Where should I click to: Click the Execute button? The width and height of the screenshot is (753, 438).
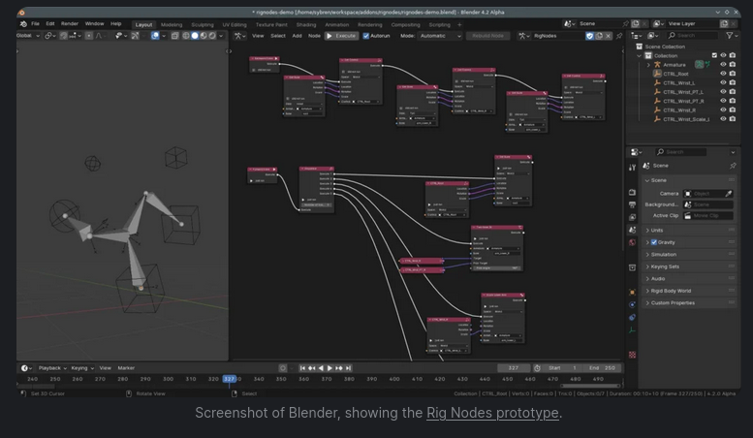click(341, 36)
